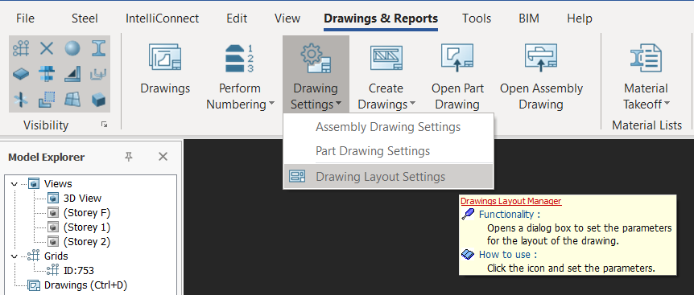Collapse the Views tree node
The height and width of the screenshot is (295, 694).
(x=14, y=184)
